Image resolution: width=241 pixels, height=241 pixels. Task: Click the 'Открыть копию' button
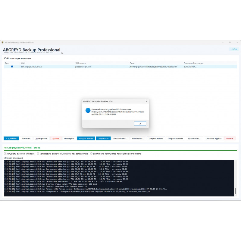[156, 139]
